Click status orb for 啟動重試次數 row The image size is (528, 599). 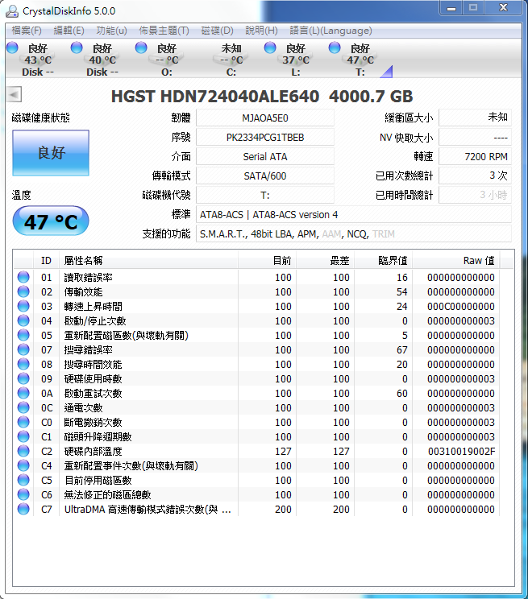click(x=23, y=393)
